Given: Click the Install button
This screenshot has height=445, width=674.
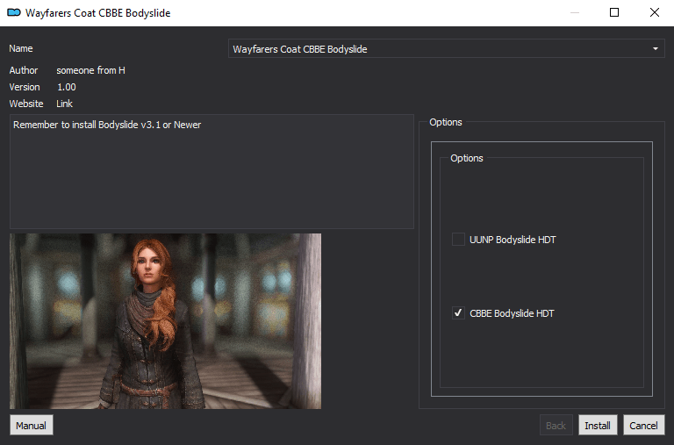Looking at the screenshot, I should 598,425.
